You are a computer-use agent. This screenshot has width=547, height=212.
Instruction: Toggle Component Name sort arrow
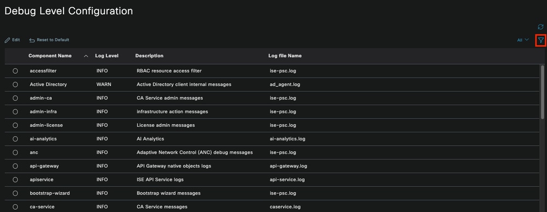pyautogui.click(x=86, y=56)
